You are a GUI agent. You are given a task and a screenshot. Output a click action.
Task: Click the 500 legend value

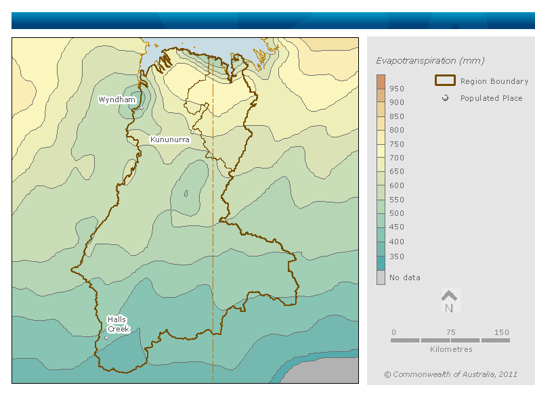pyautogui.click(x=397, y=213)
